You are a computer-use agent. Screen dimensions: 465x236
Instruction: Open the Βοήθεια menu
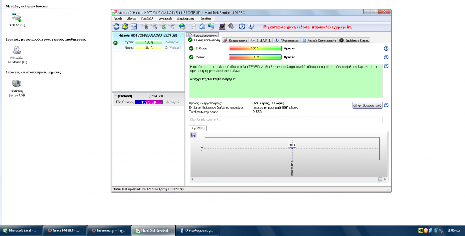tap(206, 19)
